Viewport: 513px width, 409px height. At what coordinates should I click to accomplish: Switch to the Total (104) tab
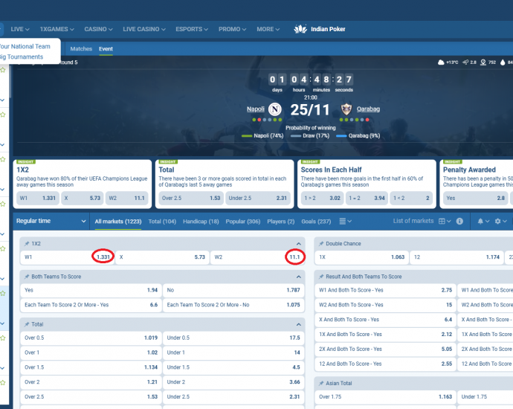(162, 222)
